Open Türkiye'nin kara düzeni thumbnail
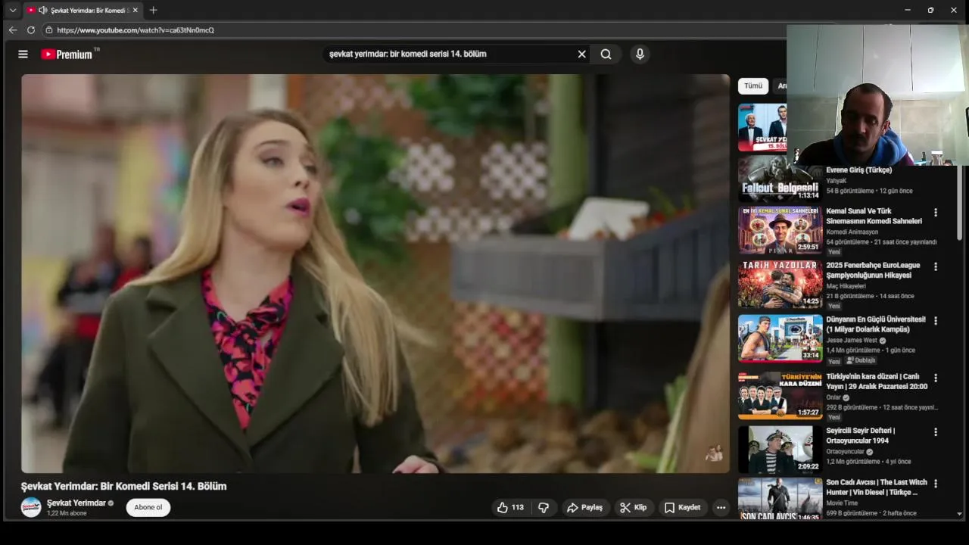969x545 pixels. (780, 395)
